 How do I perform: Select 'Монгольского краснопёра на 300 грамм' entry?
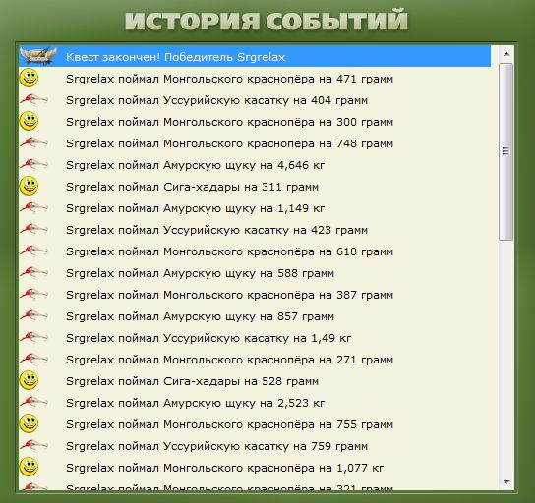[255, 122]
